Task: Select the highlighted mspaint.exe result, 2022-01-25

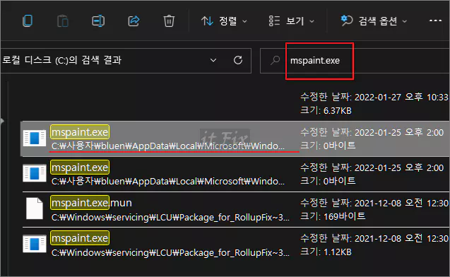Action: coord(235,139)
